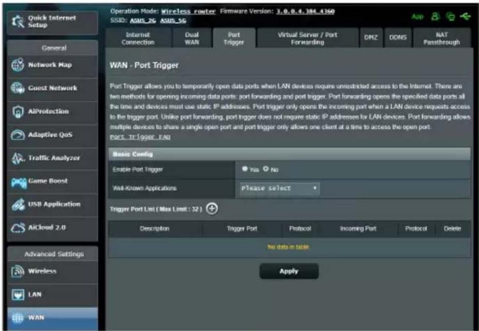Click the ASUS_5G SSID link
The image size is (479, 331).
point(173,21)
